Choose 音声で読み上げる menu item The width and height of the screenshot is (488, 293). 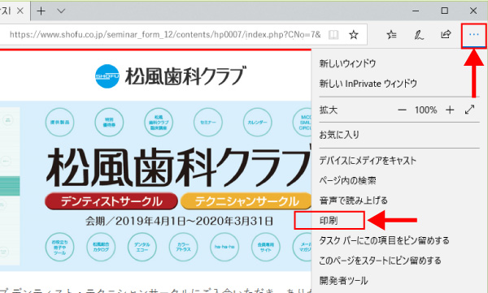pyautogui.click(x=353, y=200)
